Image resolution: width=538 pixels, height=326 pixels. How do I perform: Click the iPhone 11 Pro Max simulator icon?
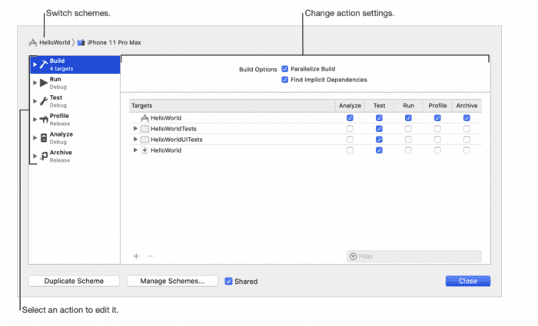(81, 42)
